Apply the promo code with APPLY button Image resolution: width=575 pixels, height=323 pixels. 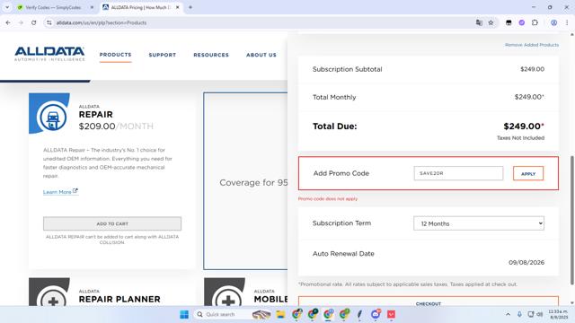coord(528,173)
